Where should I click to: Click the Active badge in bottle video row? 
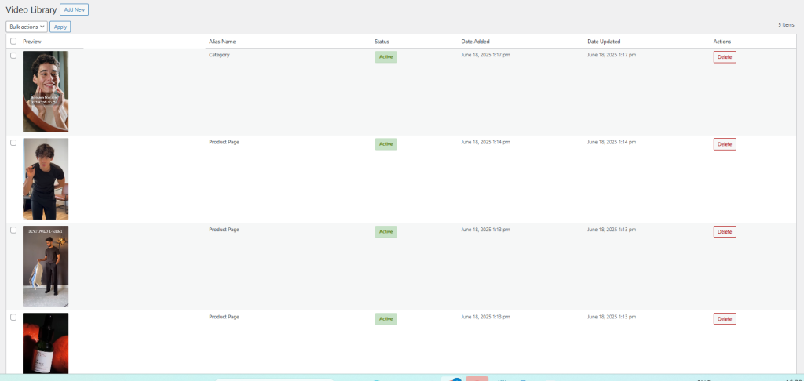[x=386, y=318]
